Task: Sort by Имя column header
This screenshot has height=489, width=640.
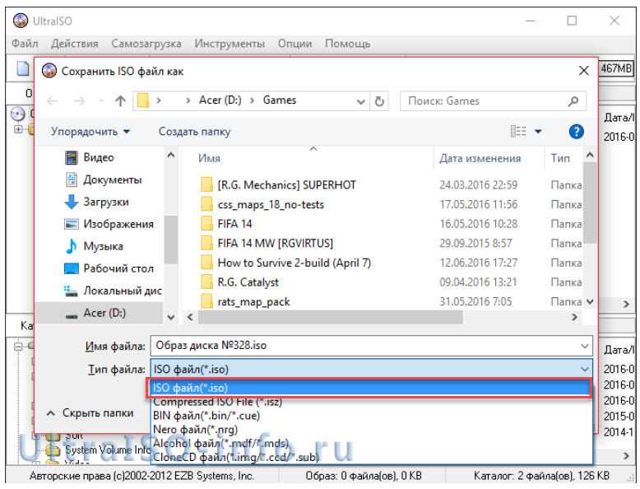Action: coord(209,159)
